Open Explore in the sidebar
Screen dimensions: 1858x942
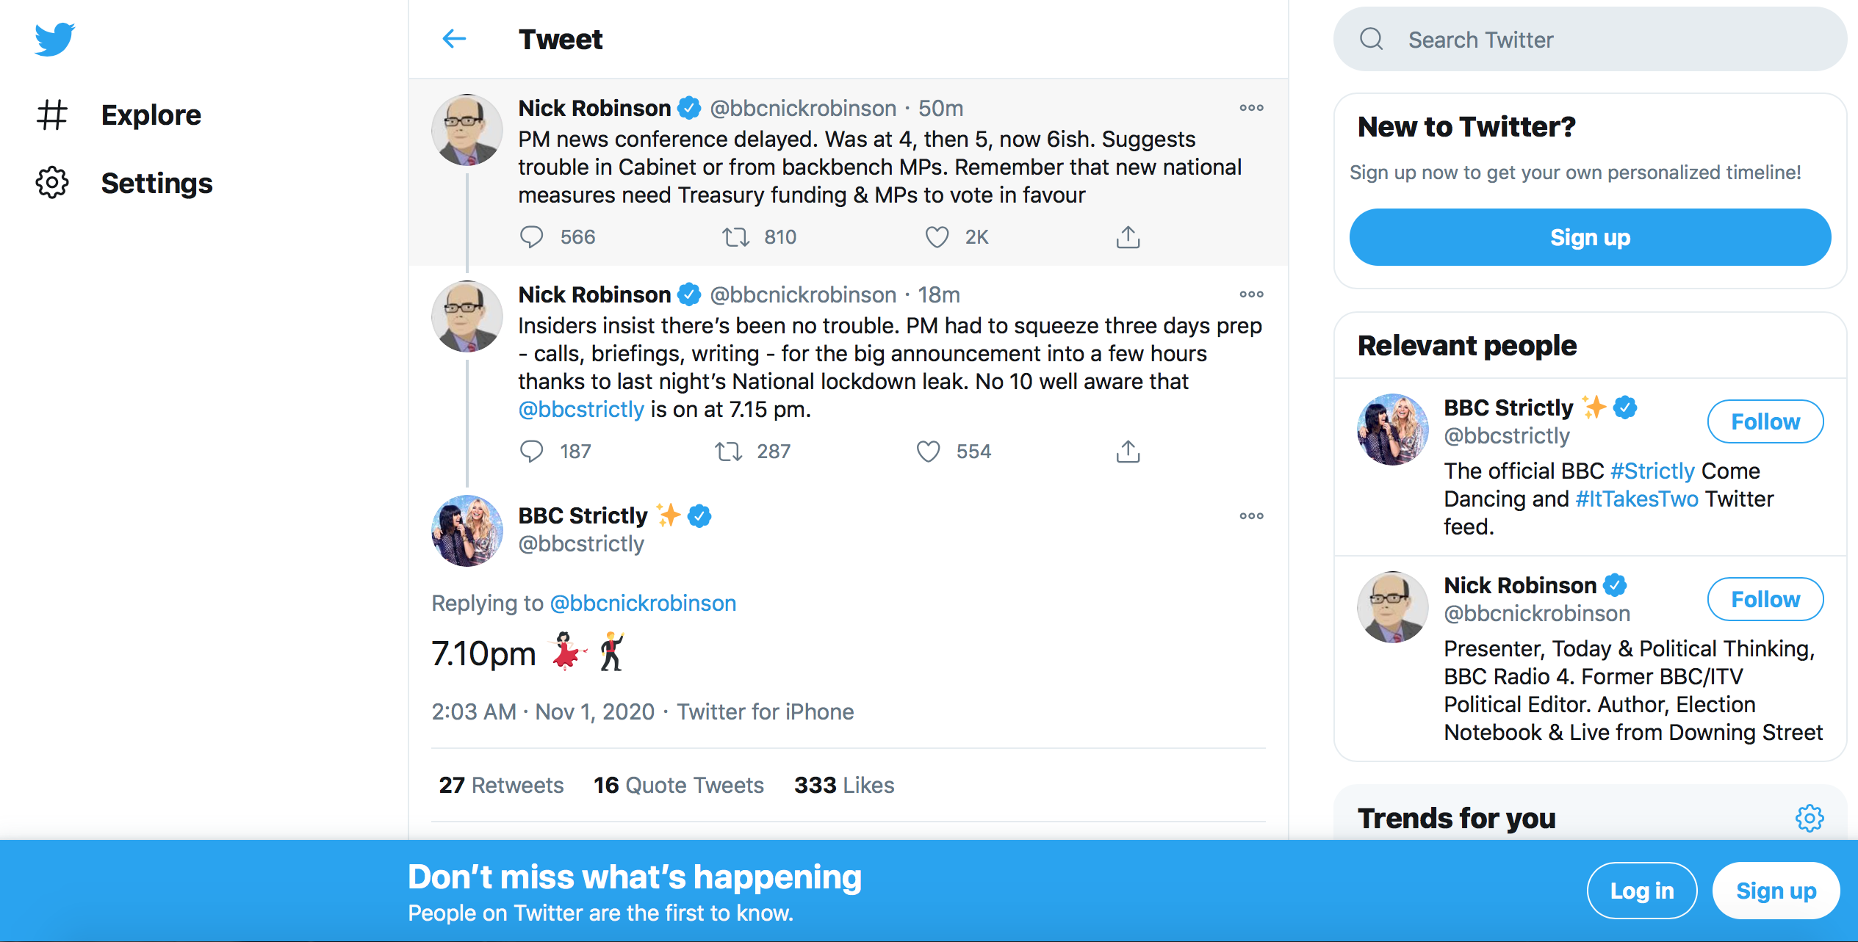[151, 115]
